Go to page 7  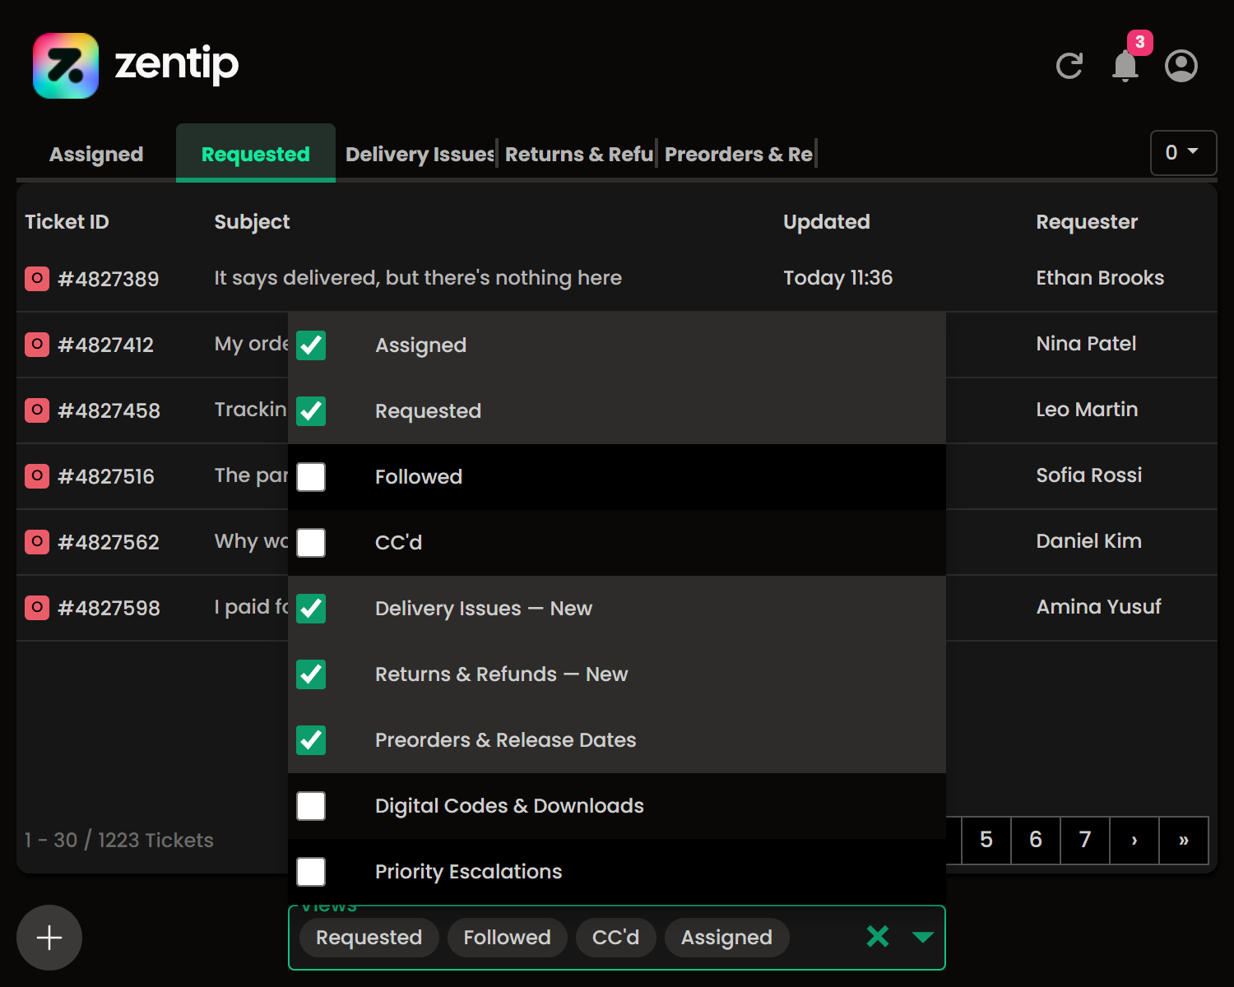tap(1085, 840)
